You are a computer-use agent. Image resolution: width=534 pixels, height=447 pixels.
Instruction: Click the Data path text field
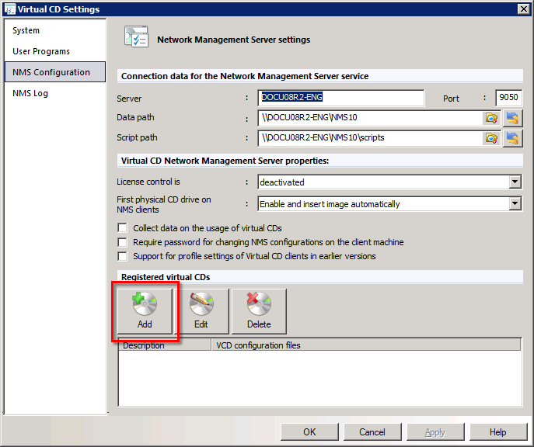pos(370,118)
